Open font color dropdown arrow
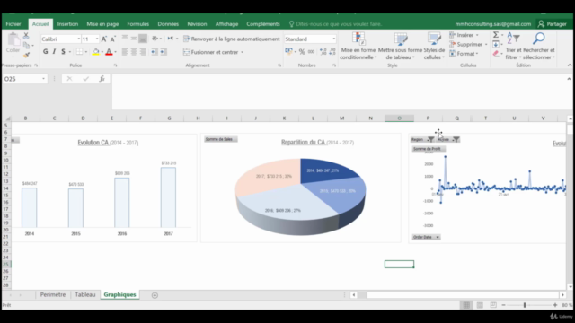Image resolution: width=575 pixels, height=323 pixels. point(116,52)
